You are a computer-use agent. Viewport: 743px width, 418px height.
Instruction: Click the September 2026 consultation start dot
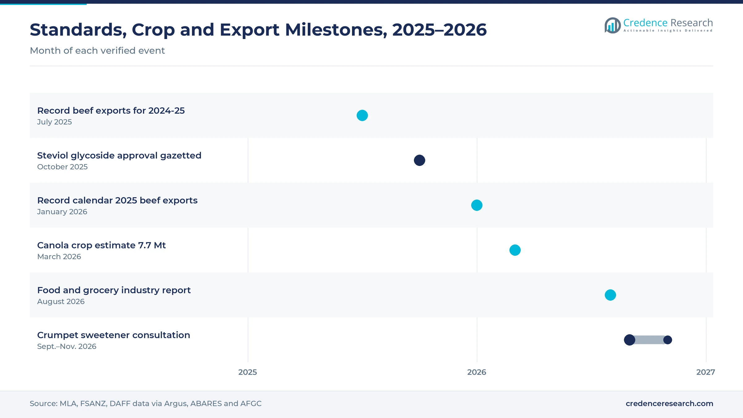(x=629, y=340)
